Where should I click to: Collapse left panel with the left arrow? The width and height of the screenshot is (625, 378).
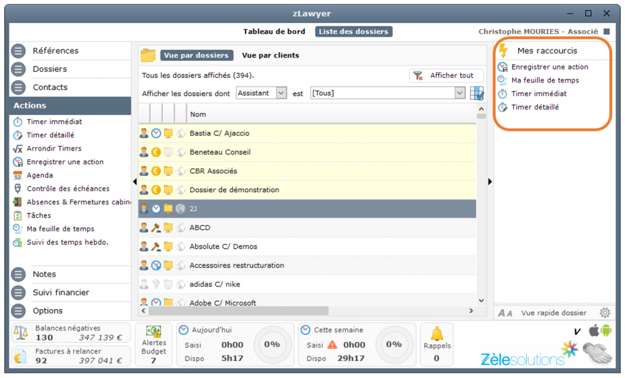coord(135,181)
